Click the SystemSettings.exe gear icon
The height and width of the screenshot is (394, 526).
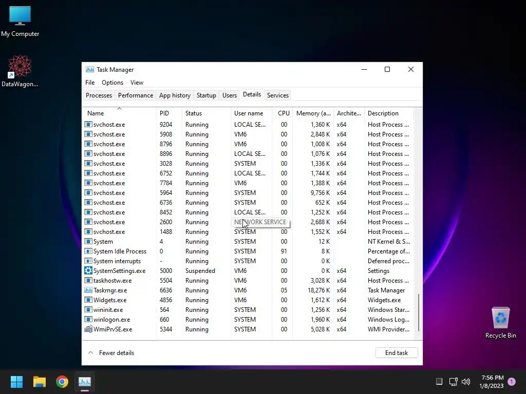[x=88, y=271]
